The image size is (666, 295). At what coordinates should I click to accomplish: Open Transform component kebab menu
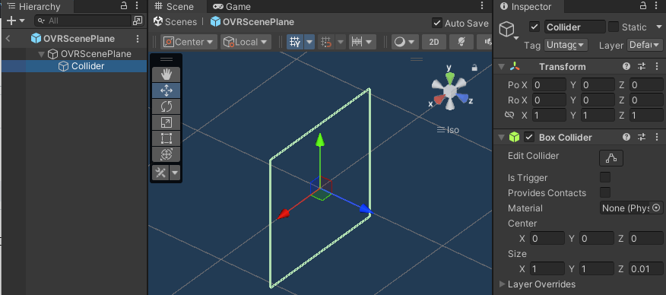click(656, 67)
